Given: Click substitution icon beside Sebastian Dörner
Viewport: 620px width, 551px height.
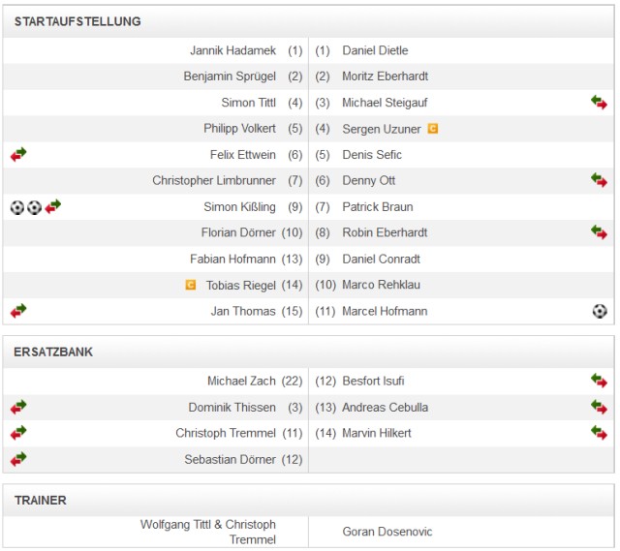Looking at the screenshot, I should coord(18,460).
